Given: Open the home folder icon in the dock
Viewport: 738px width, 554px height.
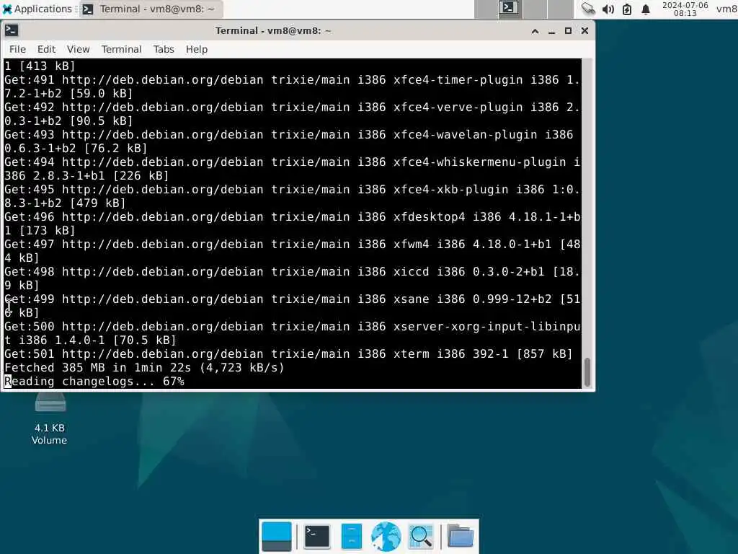Looking at the screenshot, I should (461, 537).
